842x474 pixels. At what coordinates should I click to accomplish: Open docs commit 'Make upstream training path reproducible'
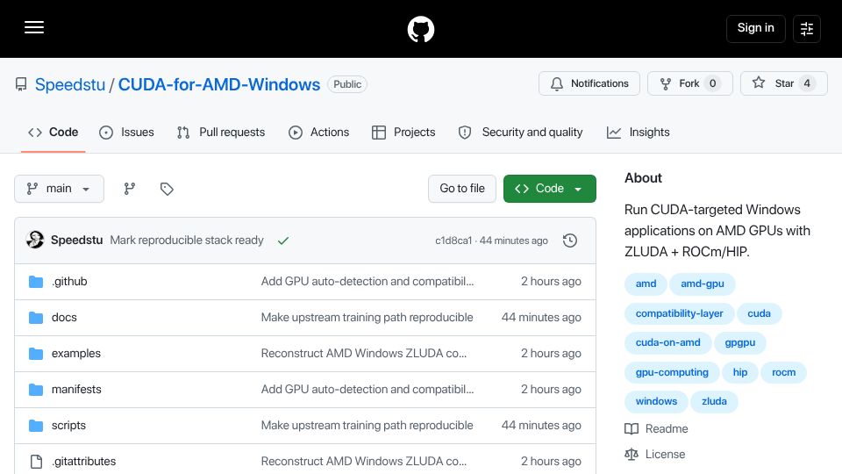pos(367,318)
